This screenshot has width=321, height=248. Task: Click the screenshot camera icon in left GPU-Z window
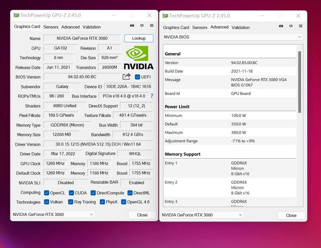point(132,26)
